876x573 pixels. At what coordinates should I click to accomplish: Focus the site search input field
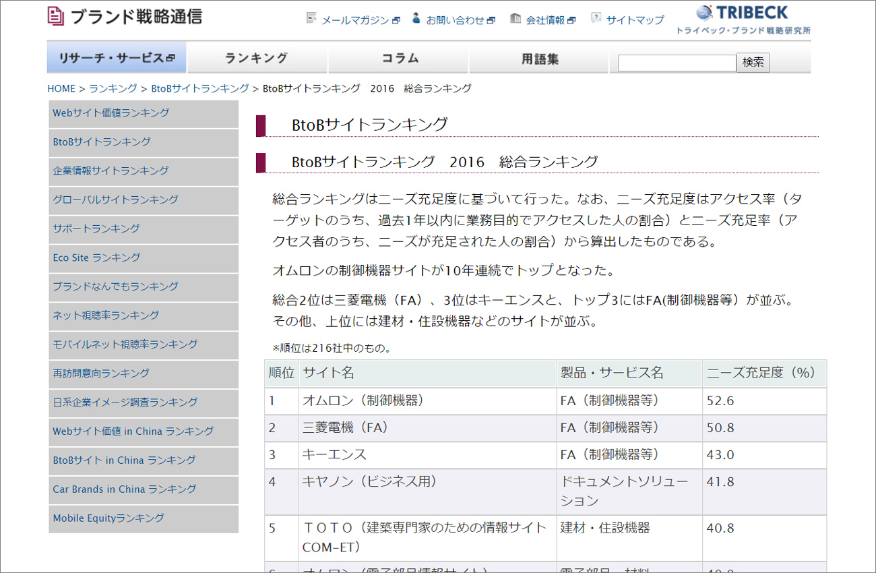click(x=677, y=63)
